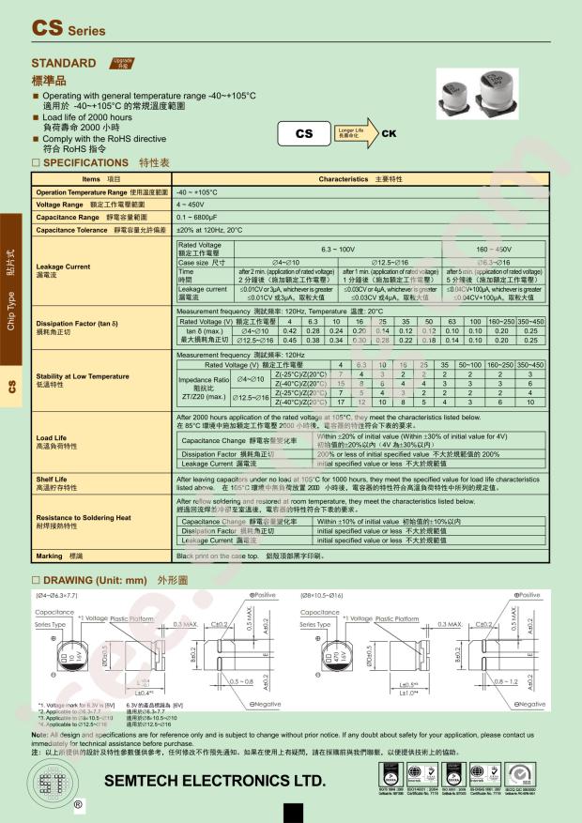This screenshot has width=582, height=823.
Task: Click the square box before DRAWING heading
Action: point(36,579)
